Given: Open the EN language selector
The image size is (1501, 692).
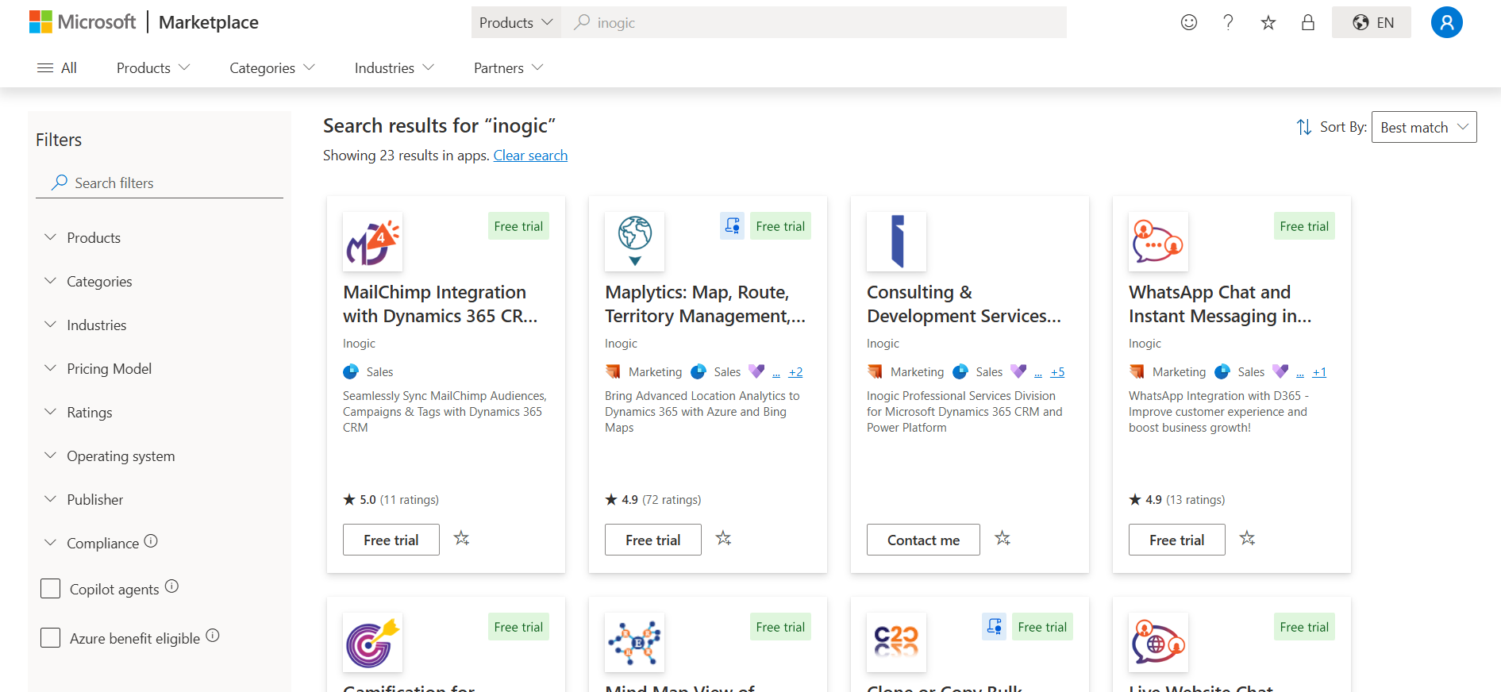Looking at the screenshot, I should [x=1372, y=22].
